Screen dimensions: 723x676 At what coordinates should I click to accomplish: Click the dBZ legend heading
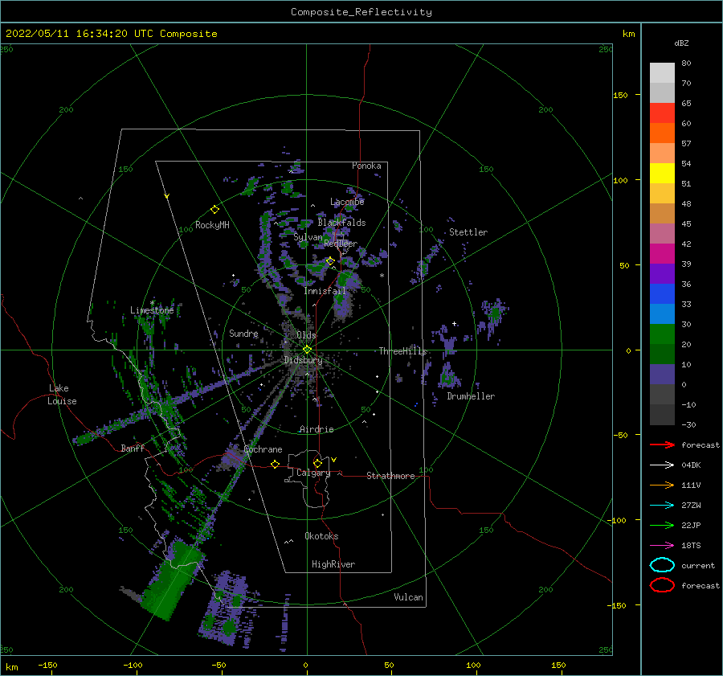tap(681, 43)
